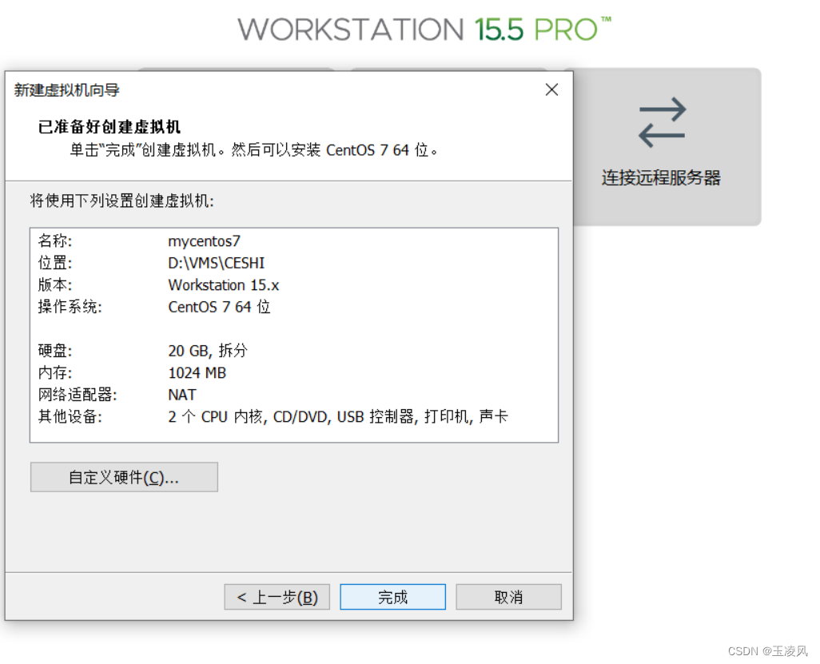The image size is (820, 664).
Task: Click the 位置: label
Action: [x=55, y=263]
